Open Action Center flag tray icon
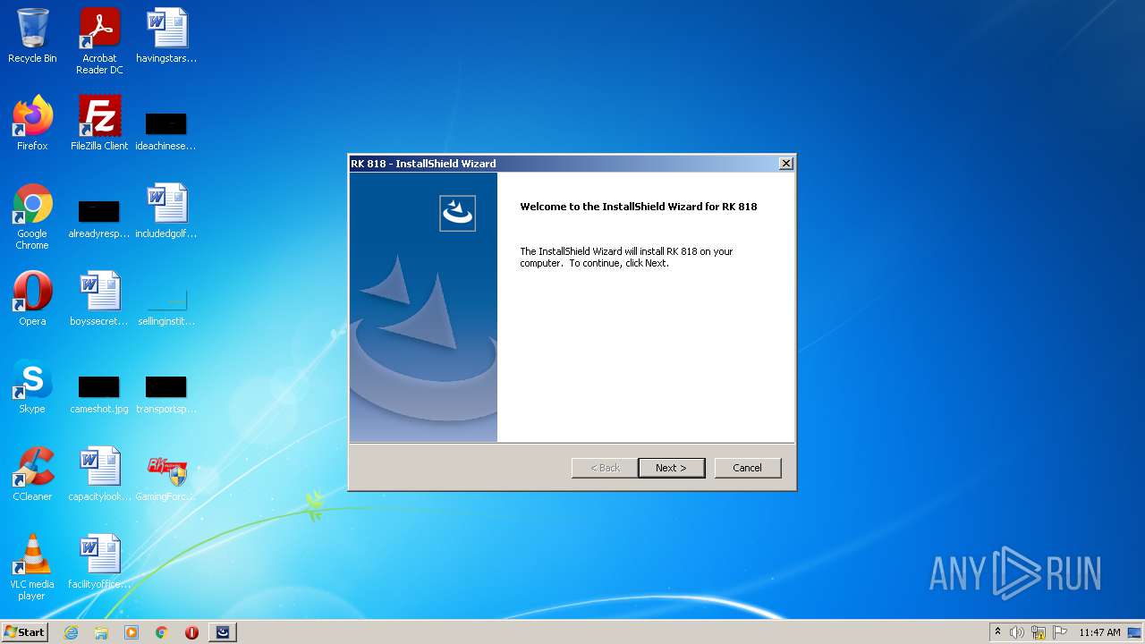 pyautogui.click(x=1060, y=632)
